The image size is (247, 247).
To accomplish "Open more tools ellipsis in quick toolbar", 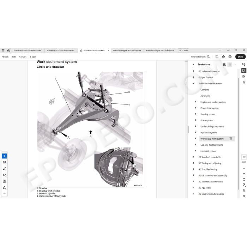I will 4,194.
